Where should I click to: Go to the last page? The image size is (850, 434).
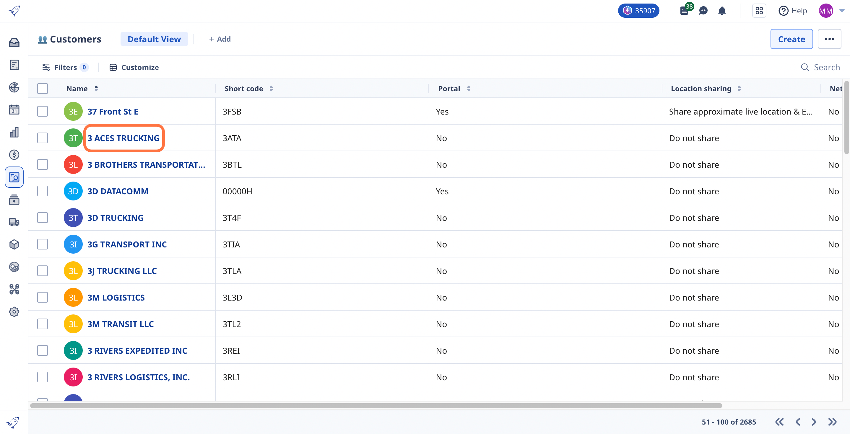click(x=833, y=422)
